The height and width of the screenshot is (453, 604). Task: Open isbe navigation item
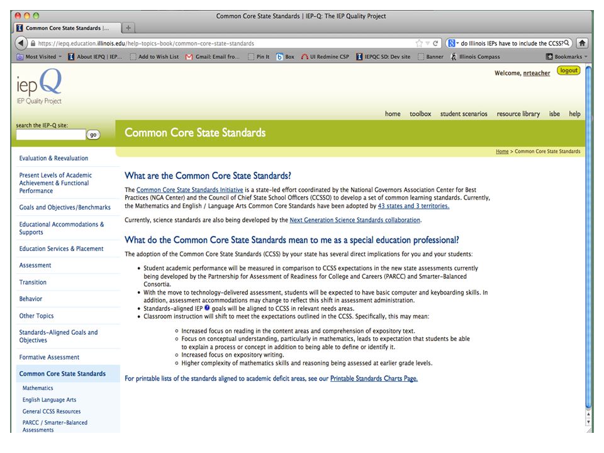click(554, 114)
